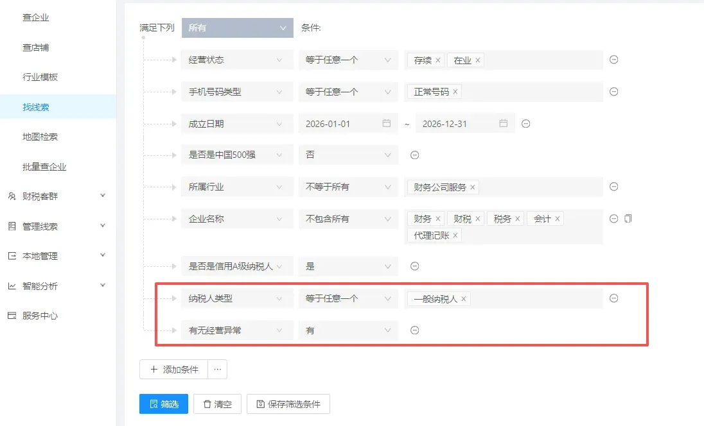Remove the 经营状态 condition row
The image size is (704, 426).
pos(614,60)
